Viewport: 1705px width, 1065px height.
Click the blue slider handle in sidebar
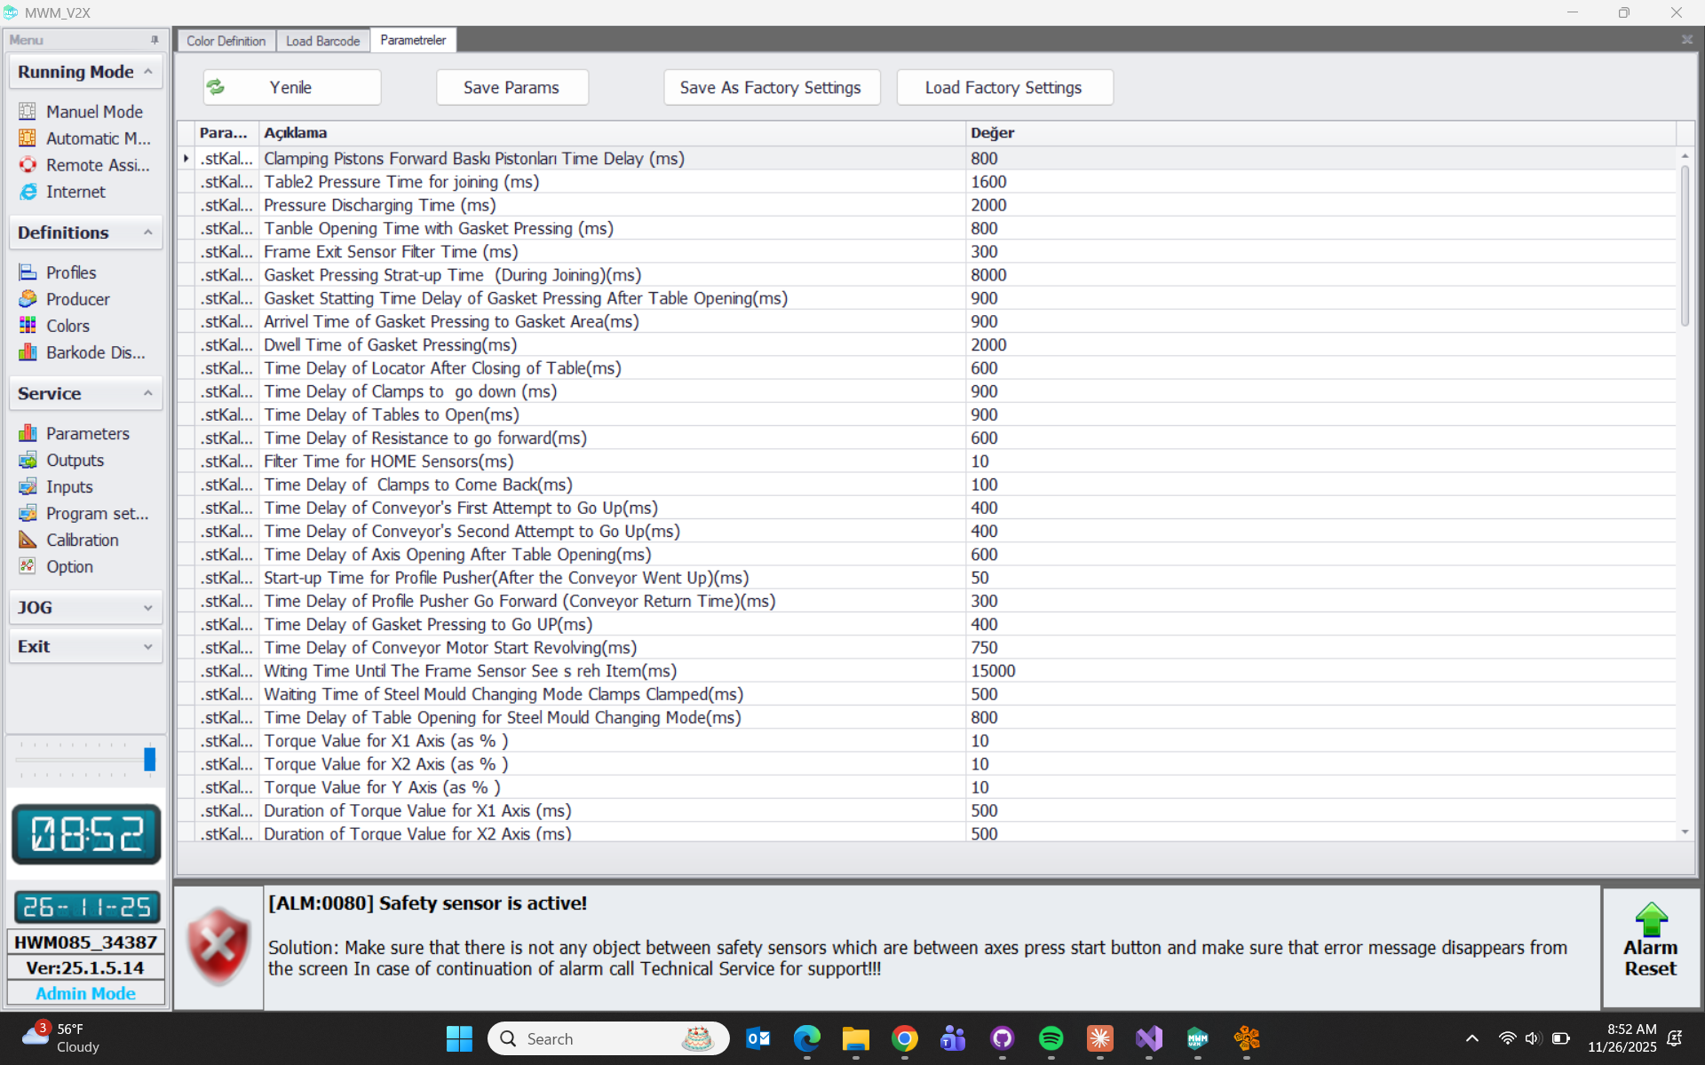pyautogui.click(x=149, y=759)
